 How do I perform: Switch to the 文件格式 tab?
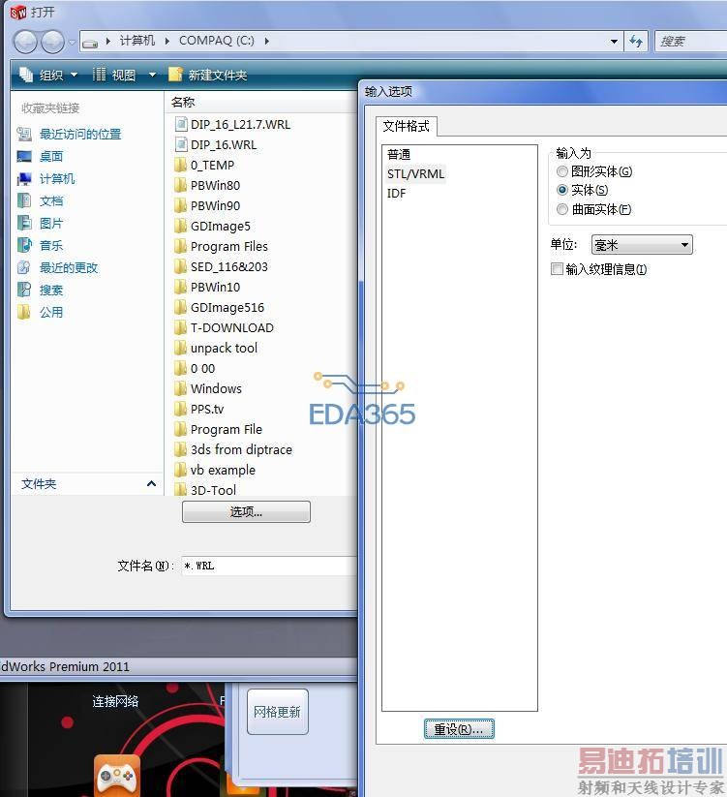tap(406, 126)
